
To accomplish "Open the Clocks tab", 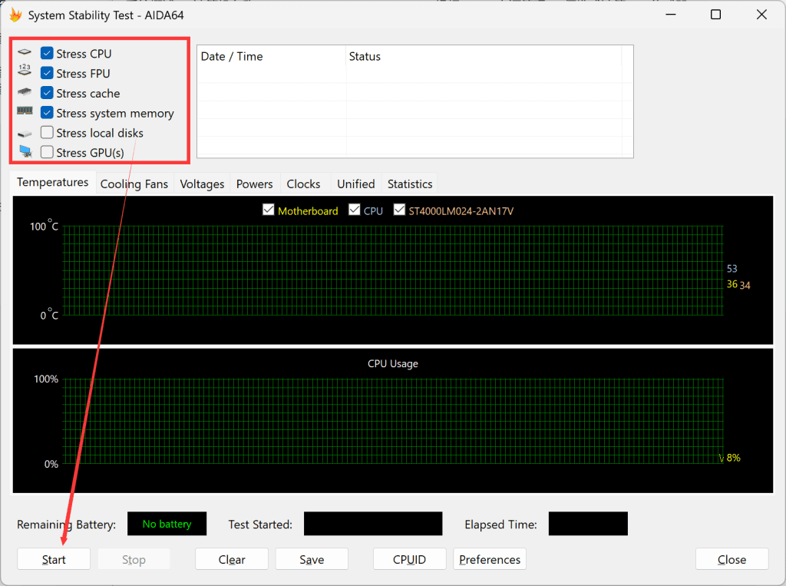I will tap(303, 184).
